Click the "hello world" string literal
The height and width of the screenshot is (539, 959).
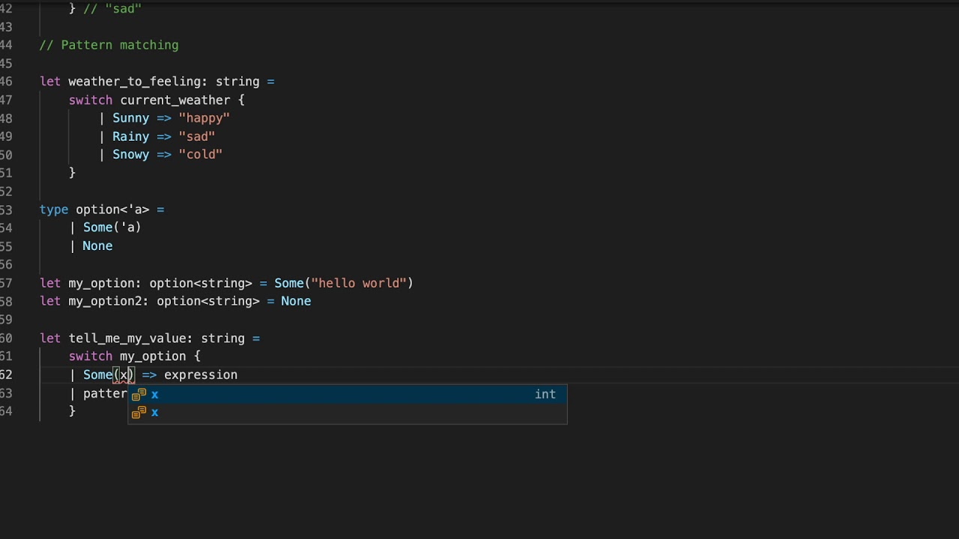(359, 283)
